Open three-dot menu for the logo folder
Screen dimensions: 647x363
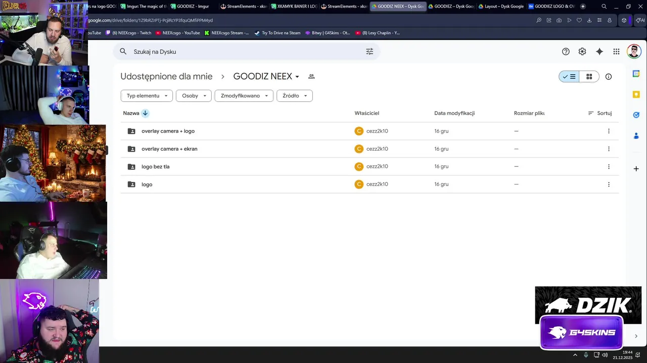click(609, 185)
